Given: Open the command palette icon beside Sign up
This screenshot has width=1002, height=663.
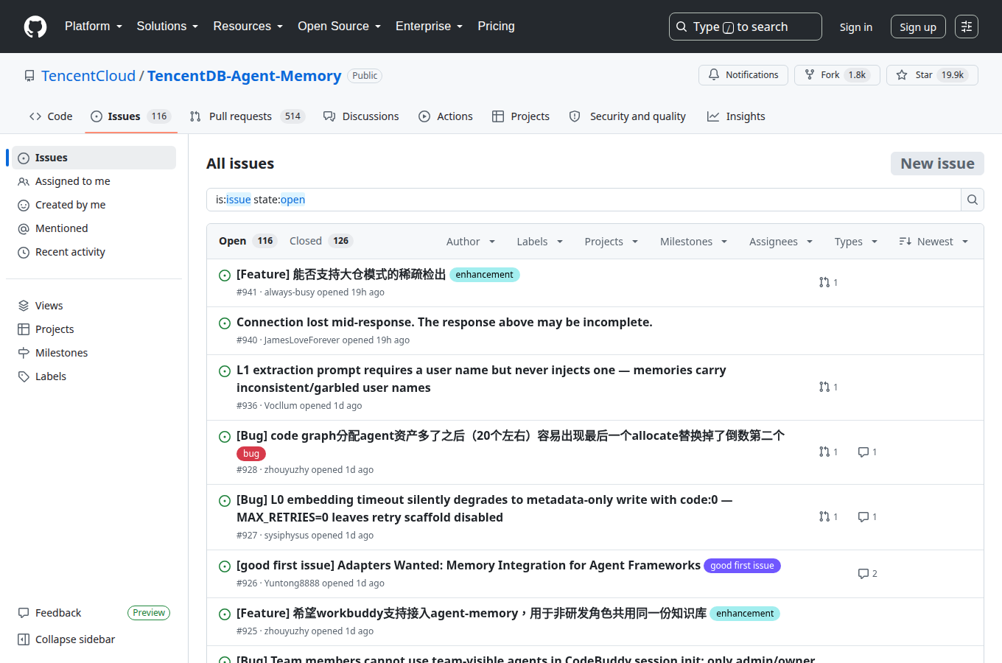Looking at the screenshot, I should (967, 27).
